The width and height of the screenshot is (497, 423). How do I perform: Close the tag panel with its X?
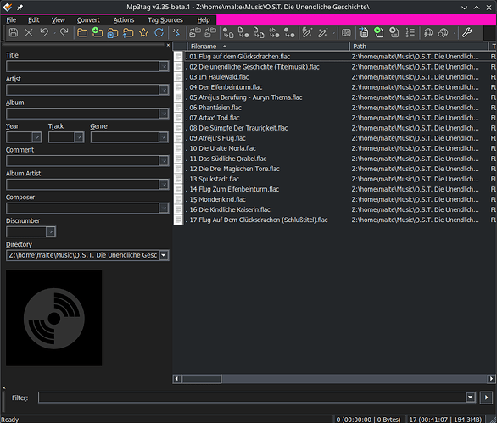pos(168,45)
